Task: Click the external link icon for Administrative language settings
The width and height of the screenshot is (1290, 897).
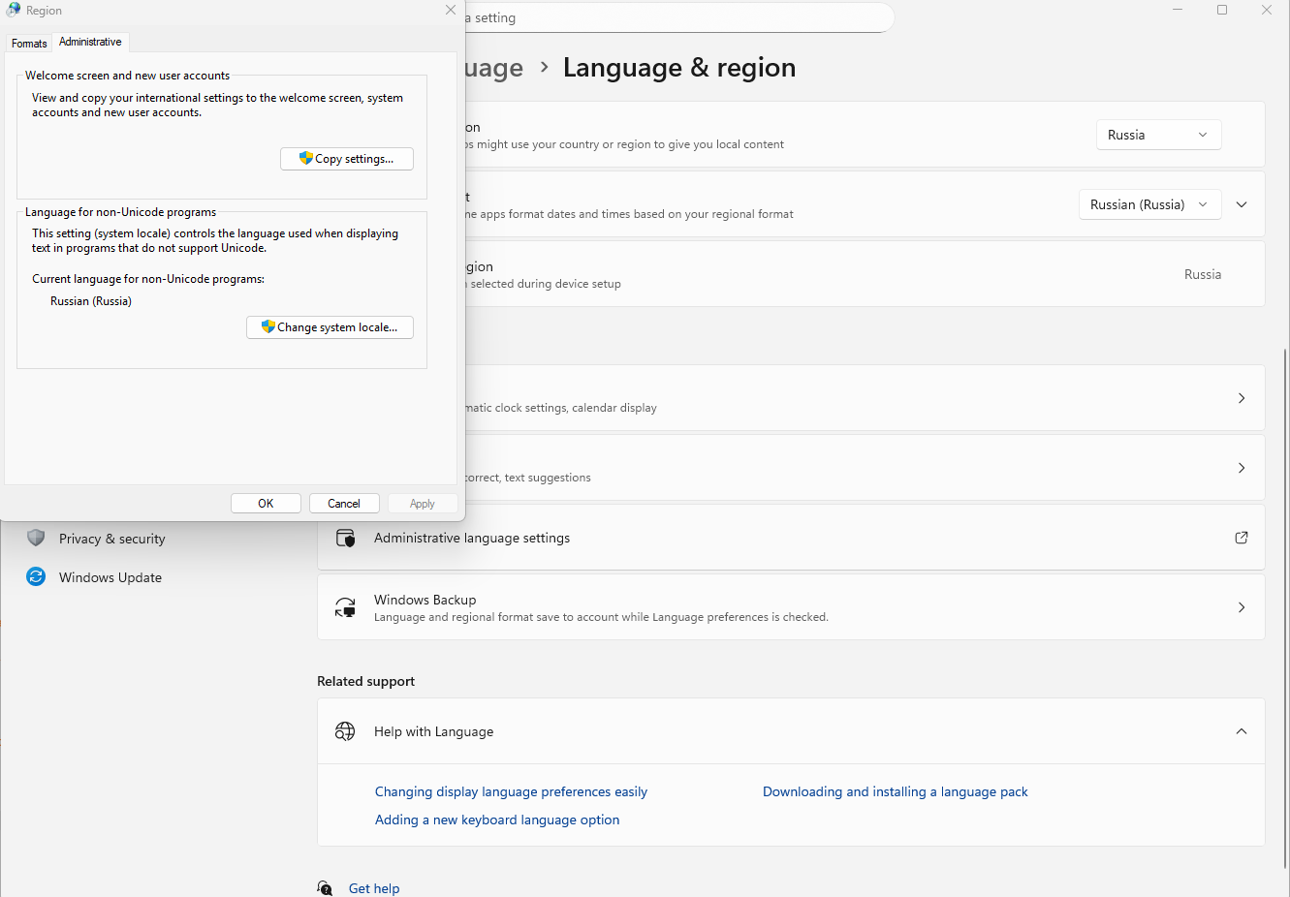Action: pos(1241,538)
